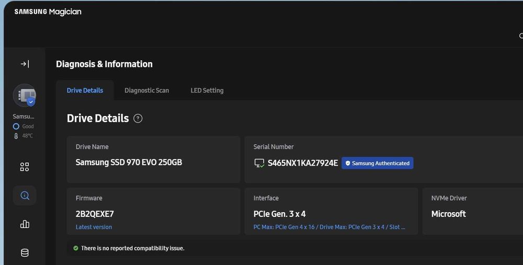
Task: Click the Microsoft NVMe Driver value
Action: [448, 214]
